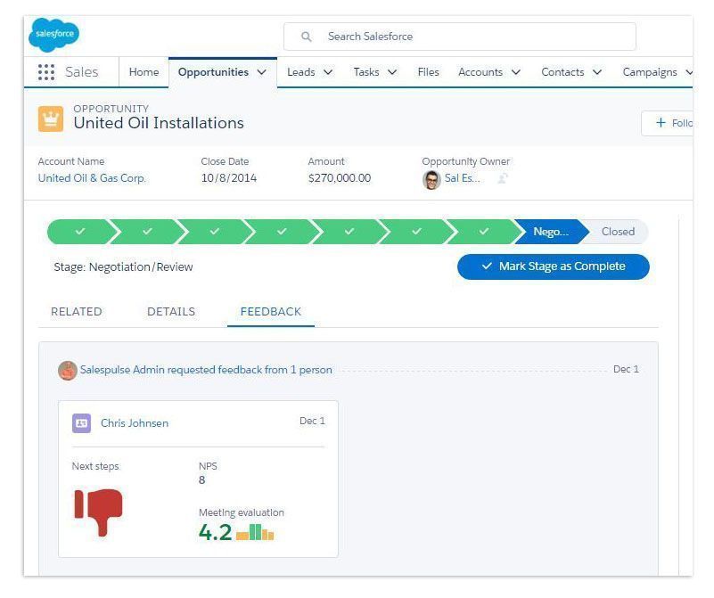This screenshot has width=714, height=598.
Task: Click the Next steps label
Action: (x=95, y=466)
